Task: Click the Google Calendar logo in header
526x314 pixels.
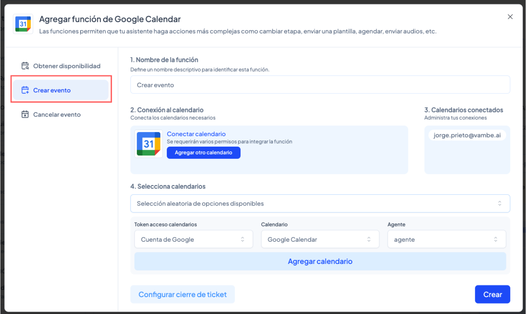Action: coord(23,24)
